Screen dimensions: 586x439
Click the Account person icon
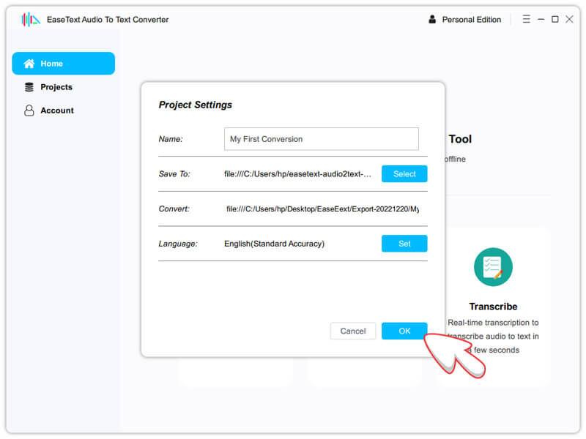click(x=29, y=110)
